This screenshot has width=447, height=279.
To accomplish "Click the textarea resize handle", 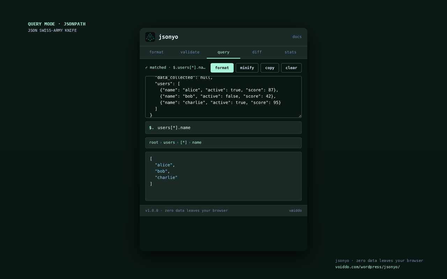I will click(300, 116).
